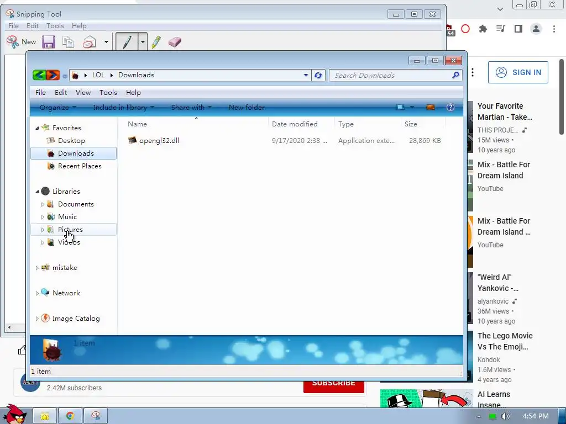
Task: Click the New folder button
Action: (x=247, y=108)
